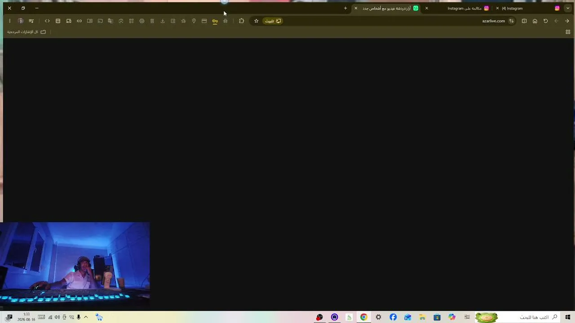Click the site information icon near azarlive.com

(511, 21)
